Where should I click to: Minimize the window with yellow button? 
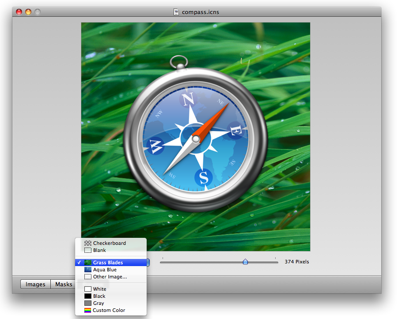pos(28,12)
